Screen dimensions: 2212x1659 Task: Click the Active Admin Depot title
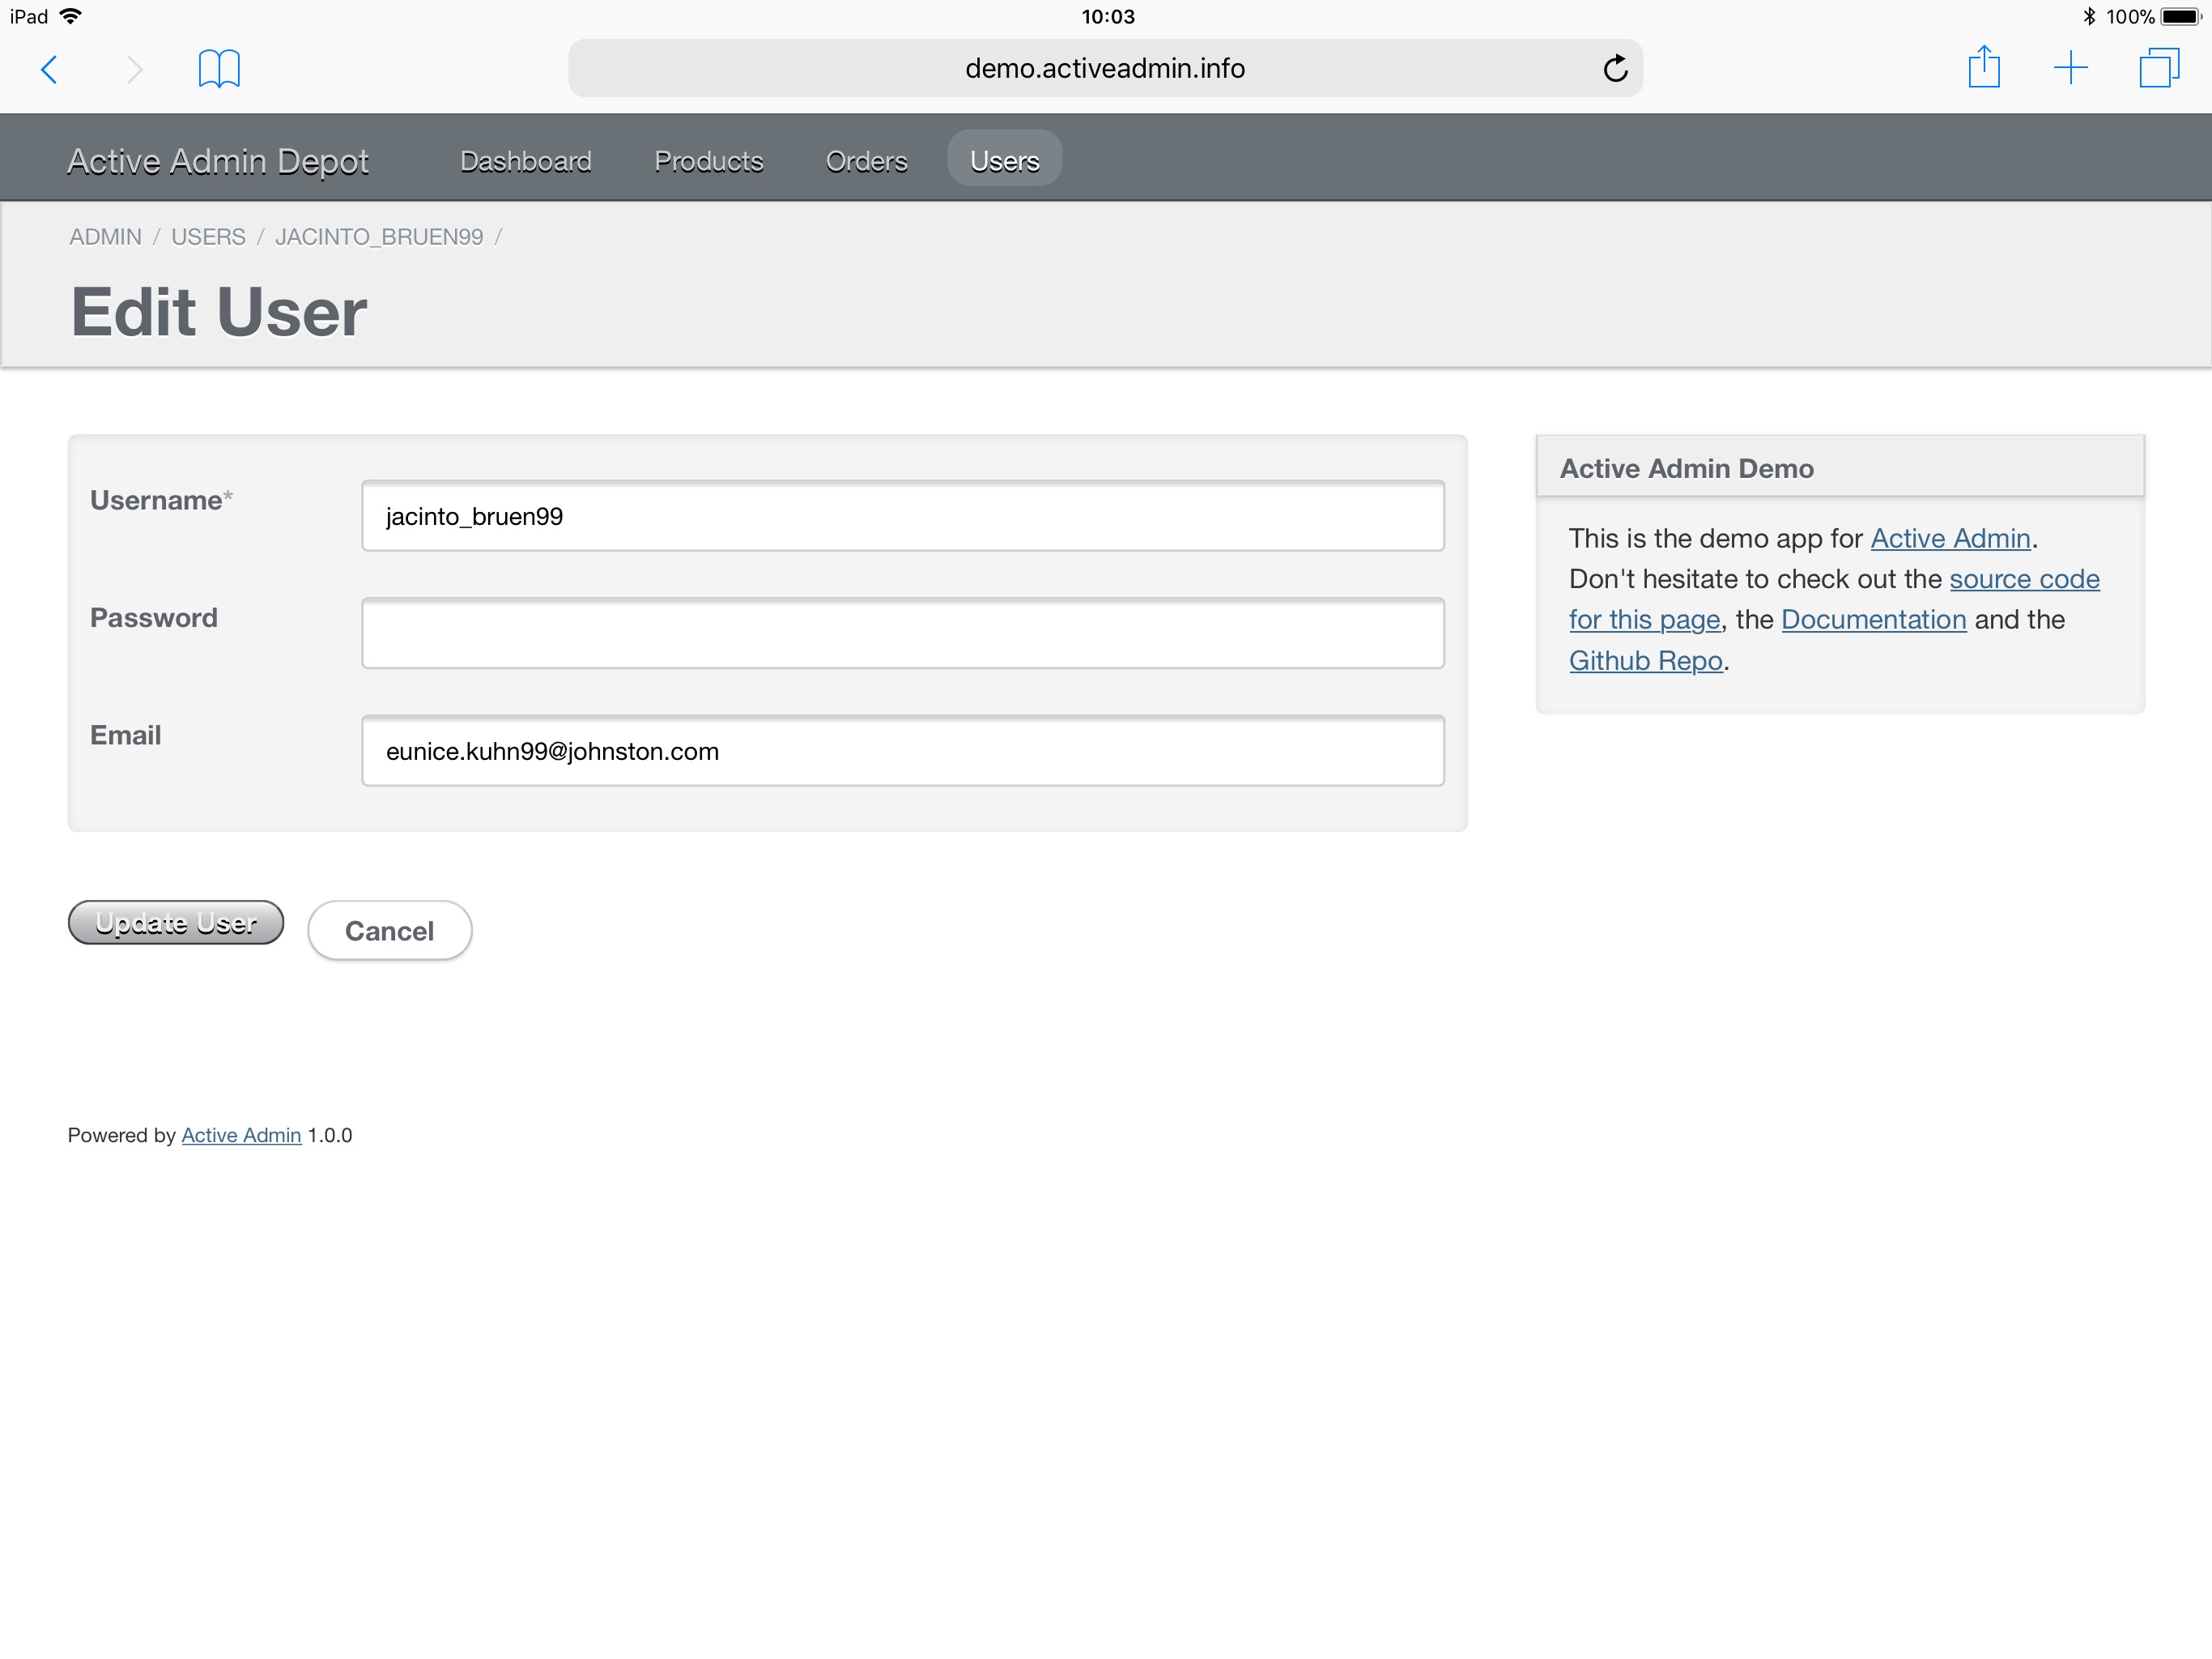coord(218,161)
